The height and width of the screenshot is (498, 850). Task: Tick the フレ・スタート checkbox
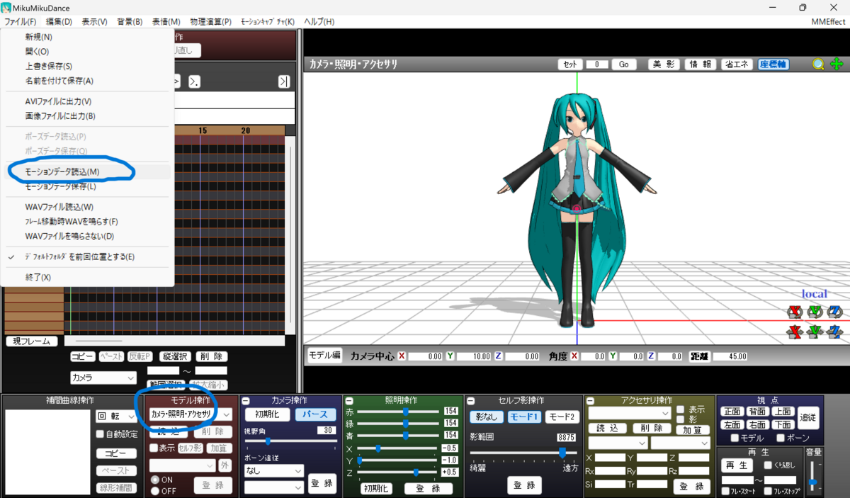coord(725,491)
